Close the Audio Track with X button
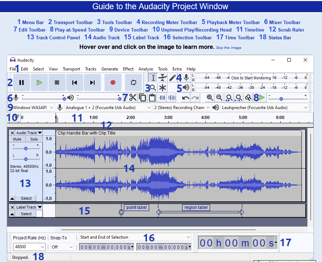Image resolution: width=322 pixels, height=262 pixels. 12,133
